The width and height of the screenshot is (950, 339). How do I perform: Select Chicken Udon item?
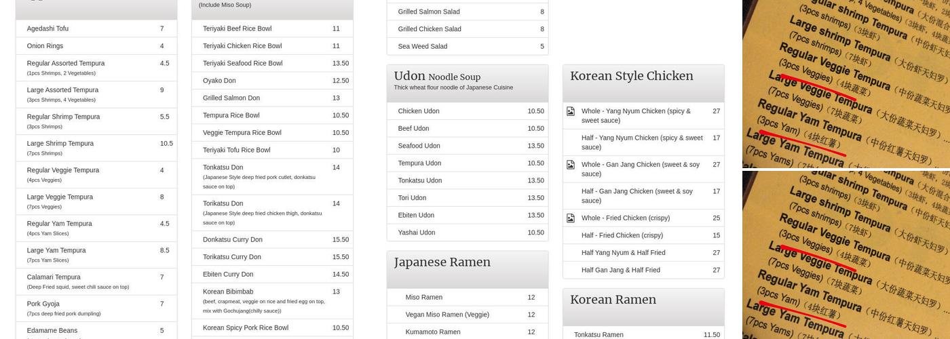(x=468, y=111)
